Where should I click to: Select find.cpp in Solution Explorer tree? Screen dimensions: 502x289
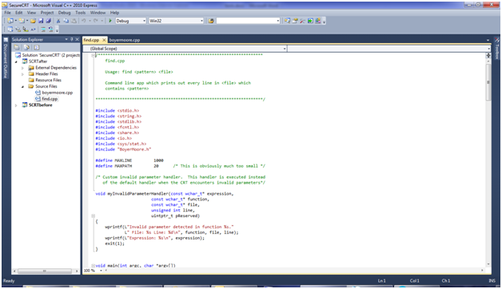(x=50, y=99)
